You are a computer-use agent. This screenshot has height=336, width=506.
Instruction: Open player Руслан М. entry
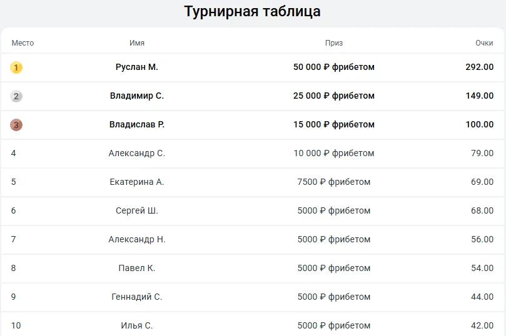tap(137, 67)
